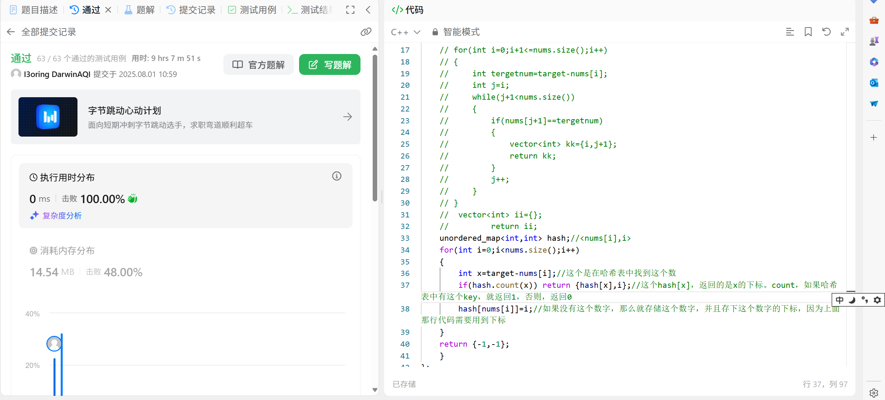The width and height of the screenshot is (885, 400).
Task: Click the user avatar beside I3oring DarwinAQI
Action: click(16, 74)
